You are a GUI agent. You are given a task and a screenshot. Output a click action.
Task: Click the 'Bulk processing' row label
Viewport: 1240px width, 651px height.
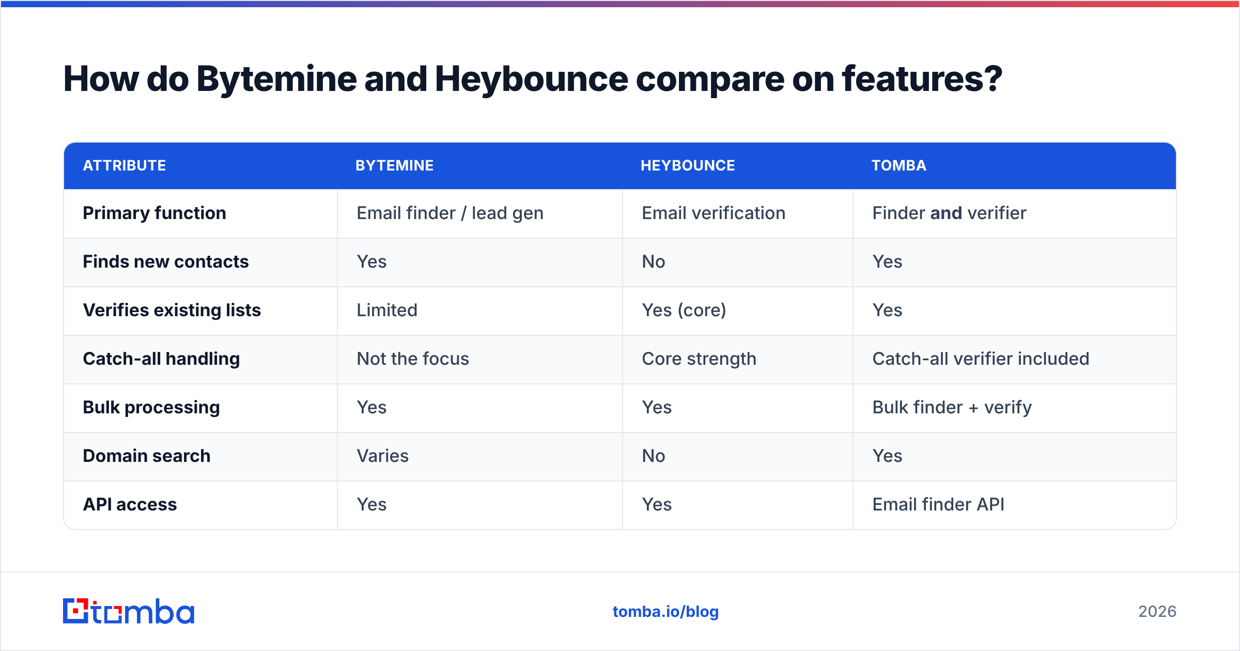pos(151,407)
